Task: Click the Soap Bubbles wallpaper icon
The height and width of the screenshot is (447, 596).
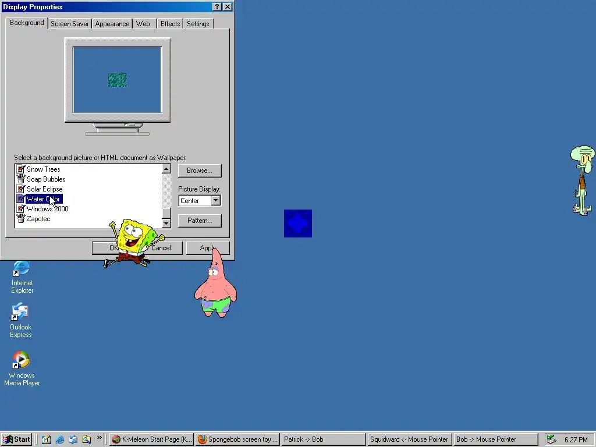Action: pyautogui.click(x=21, y=179)
